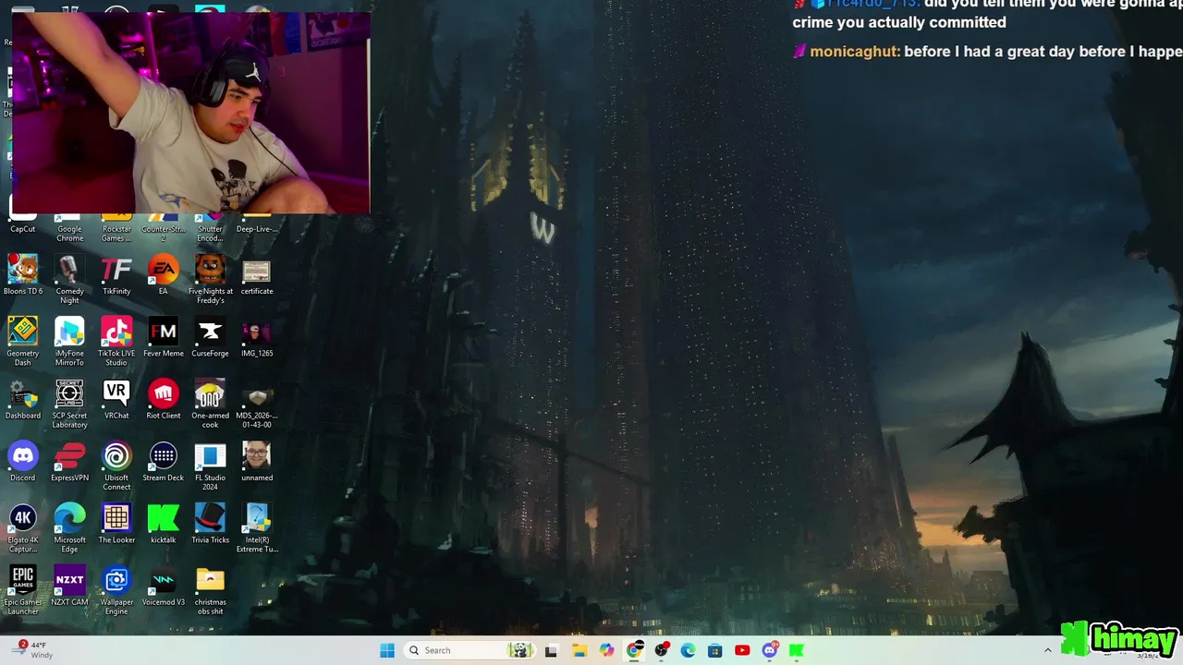Select the IMG_1265 file
The image size is (1183, 665).
257,338
